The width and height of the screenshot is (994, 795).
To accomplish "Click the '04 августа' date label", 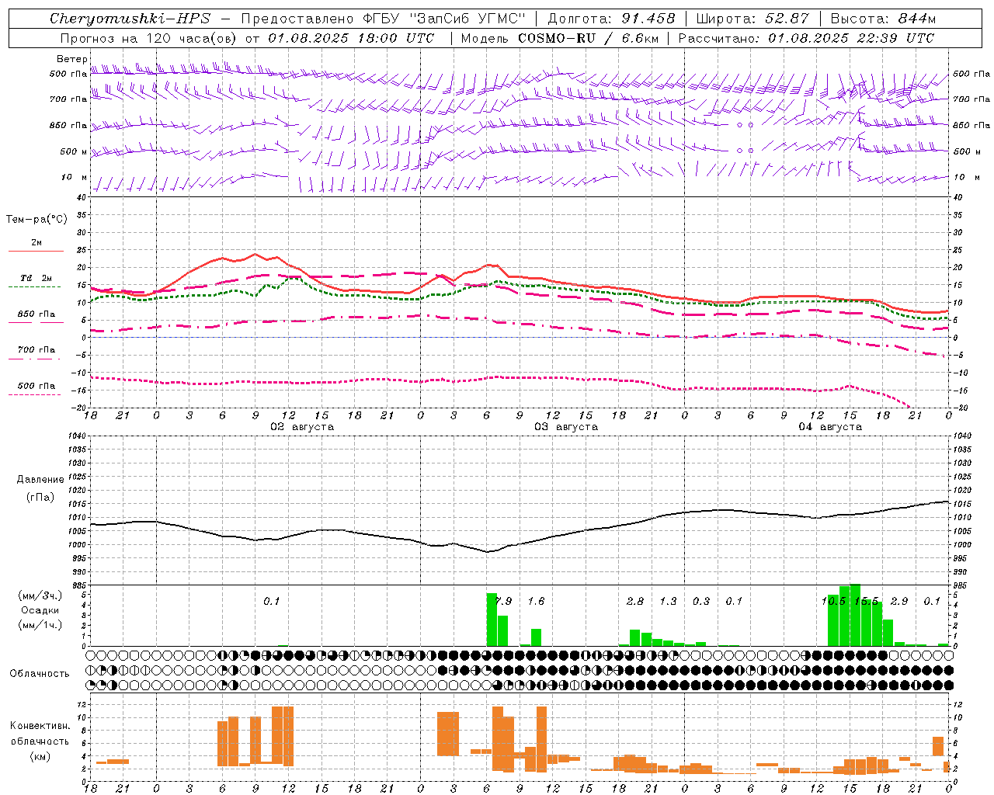I will (830, 427).
